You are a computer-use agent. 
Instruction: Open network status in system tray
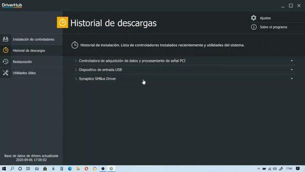click(270, 169)
